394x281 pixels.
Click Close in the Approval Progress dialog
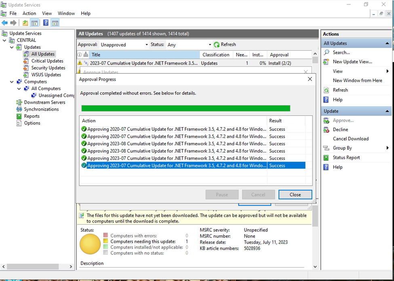tap(295, 195)
